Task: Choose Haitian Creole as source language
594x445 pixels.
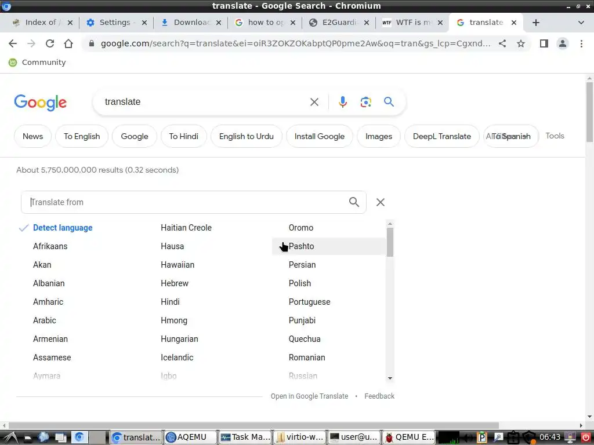Action: tap(186, 228)
